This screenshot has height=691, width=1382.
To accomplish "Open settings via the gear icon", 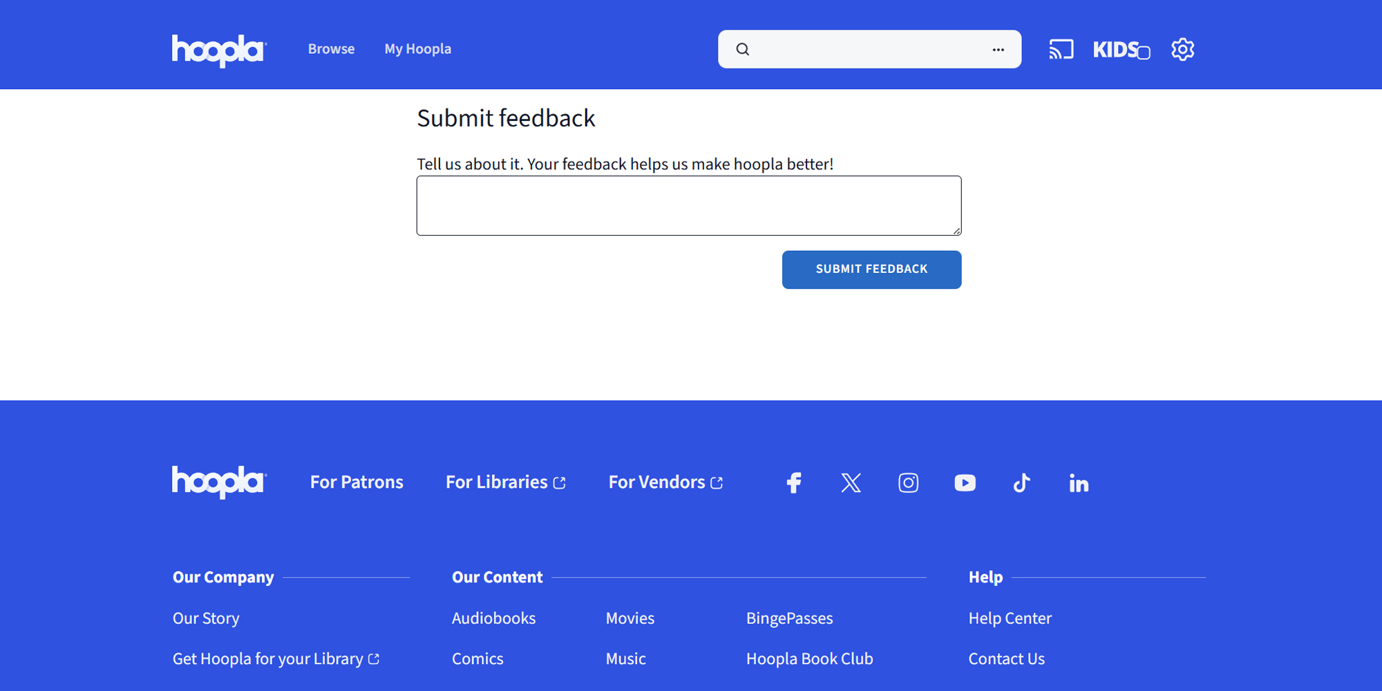I will (x=1182, y=49).
